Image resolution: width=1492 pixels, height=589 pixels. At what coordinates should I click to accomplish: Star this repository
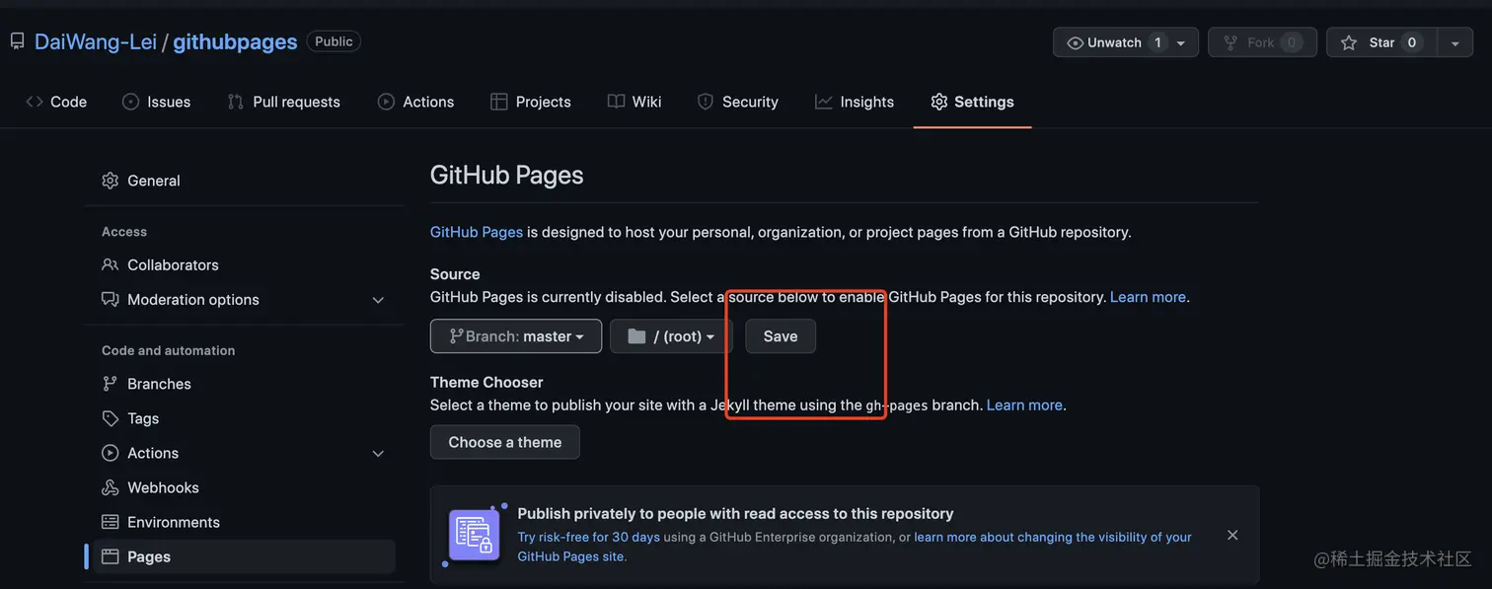(1381, 42)
